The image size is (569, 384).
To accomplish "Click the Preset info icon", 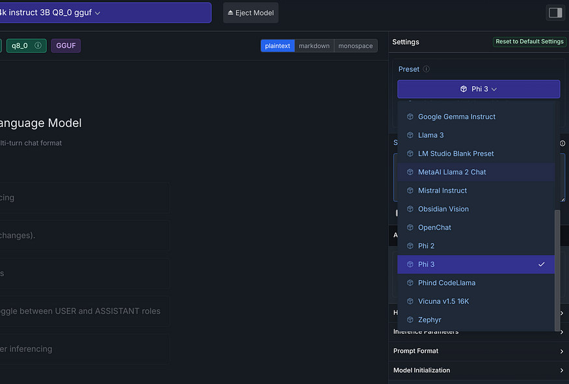I will click(427, 69).
